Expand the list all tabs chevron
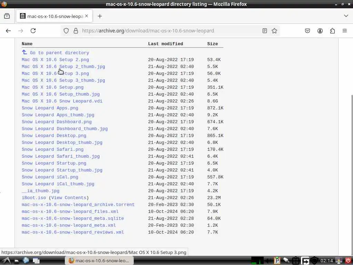This screenshot has height=265, width=353. pyautogui.click(x=346, y=16)
